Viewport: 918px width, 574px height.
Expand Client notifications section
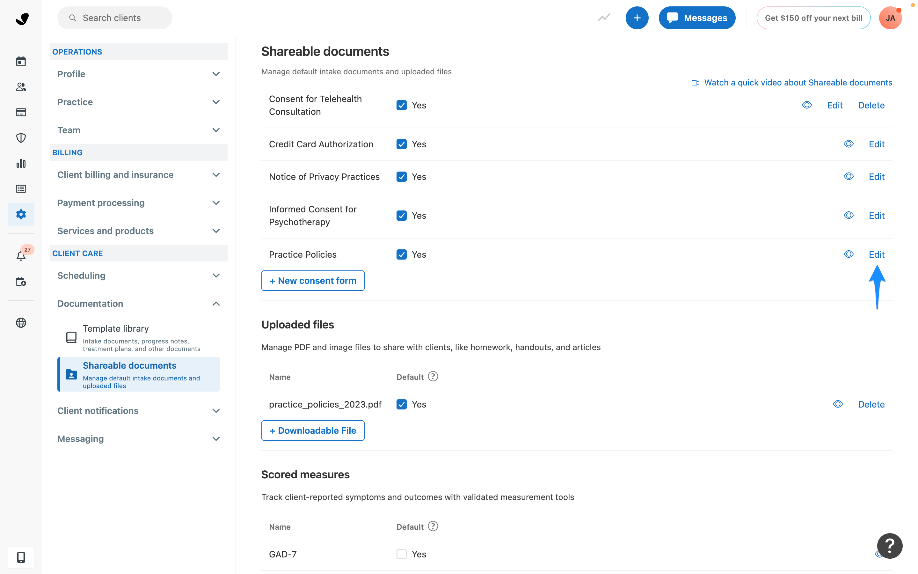click(138, 411)
